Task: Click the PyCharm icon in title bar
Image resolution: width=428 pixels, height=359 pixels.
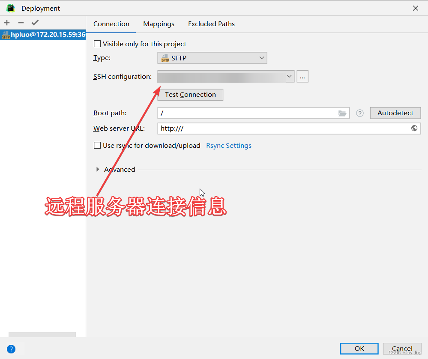Action: (x=10, y=8)
